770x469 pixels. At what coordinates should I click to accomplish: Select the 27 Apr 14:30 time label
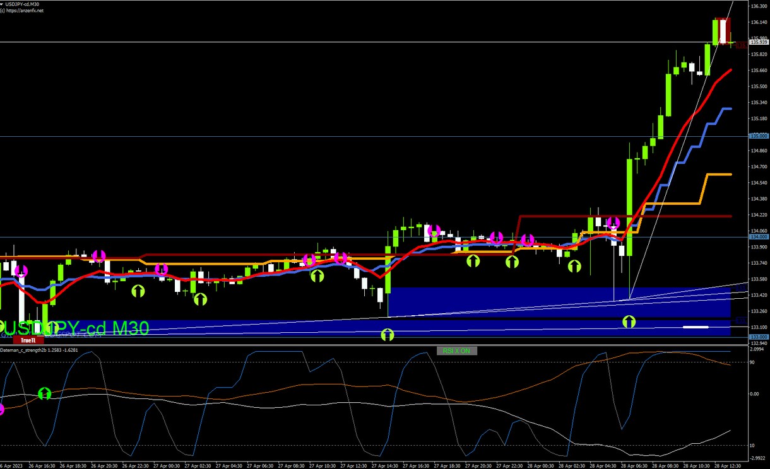click(385, 466)
